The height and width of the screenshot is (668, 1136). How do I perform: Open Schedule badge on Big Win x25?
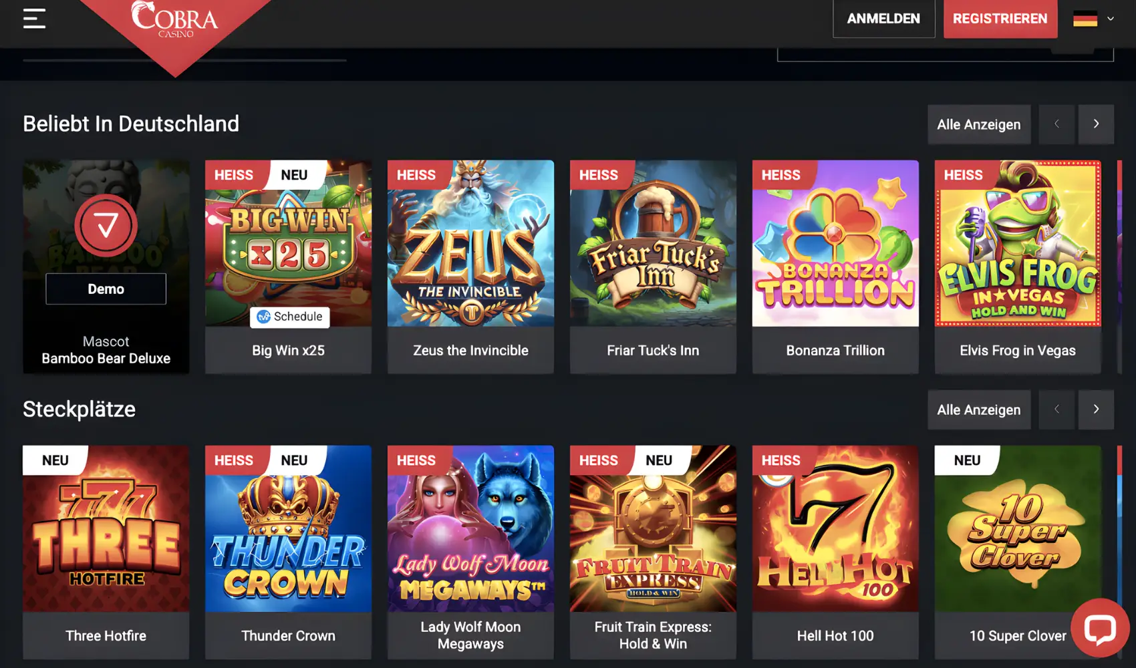point(290,317)
